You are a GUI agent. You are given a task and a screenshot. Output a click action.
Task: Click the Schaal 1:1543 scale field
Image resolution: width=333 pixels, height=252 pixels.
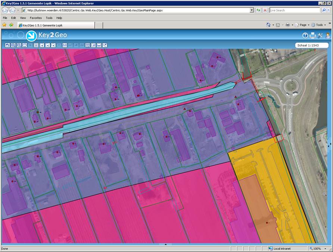(x=311, y=45)
